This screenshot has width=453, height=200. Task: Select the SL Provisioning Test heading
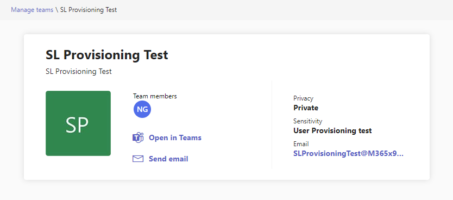[x=107, y=55]
